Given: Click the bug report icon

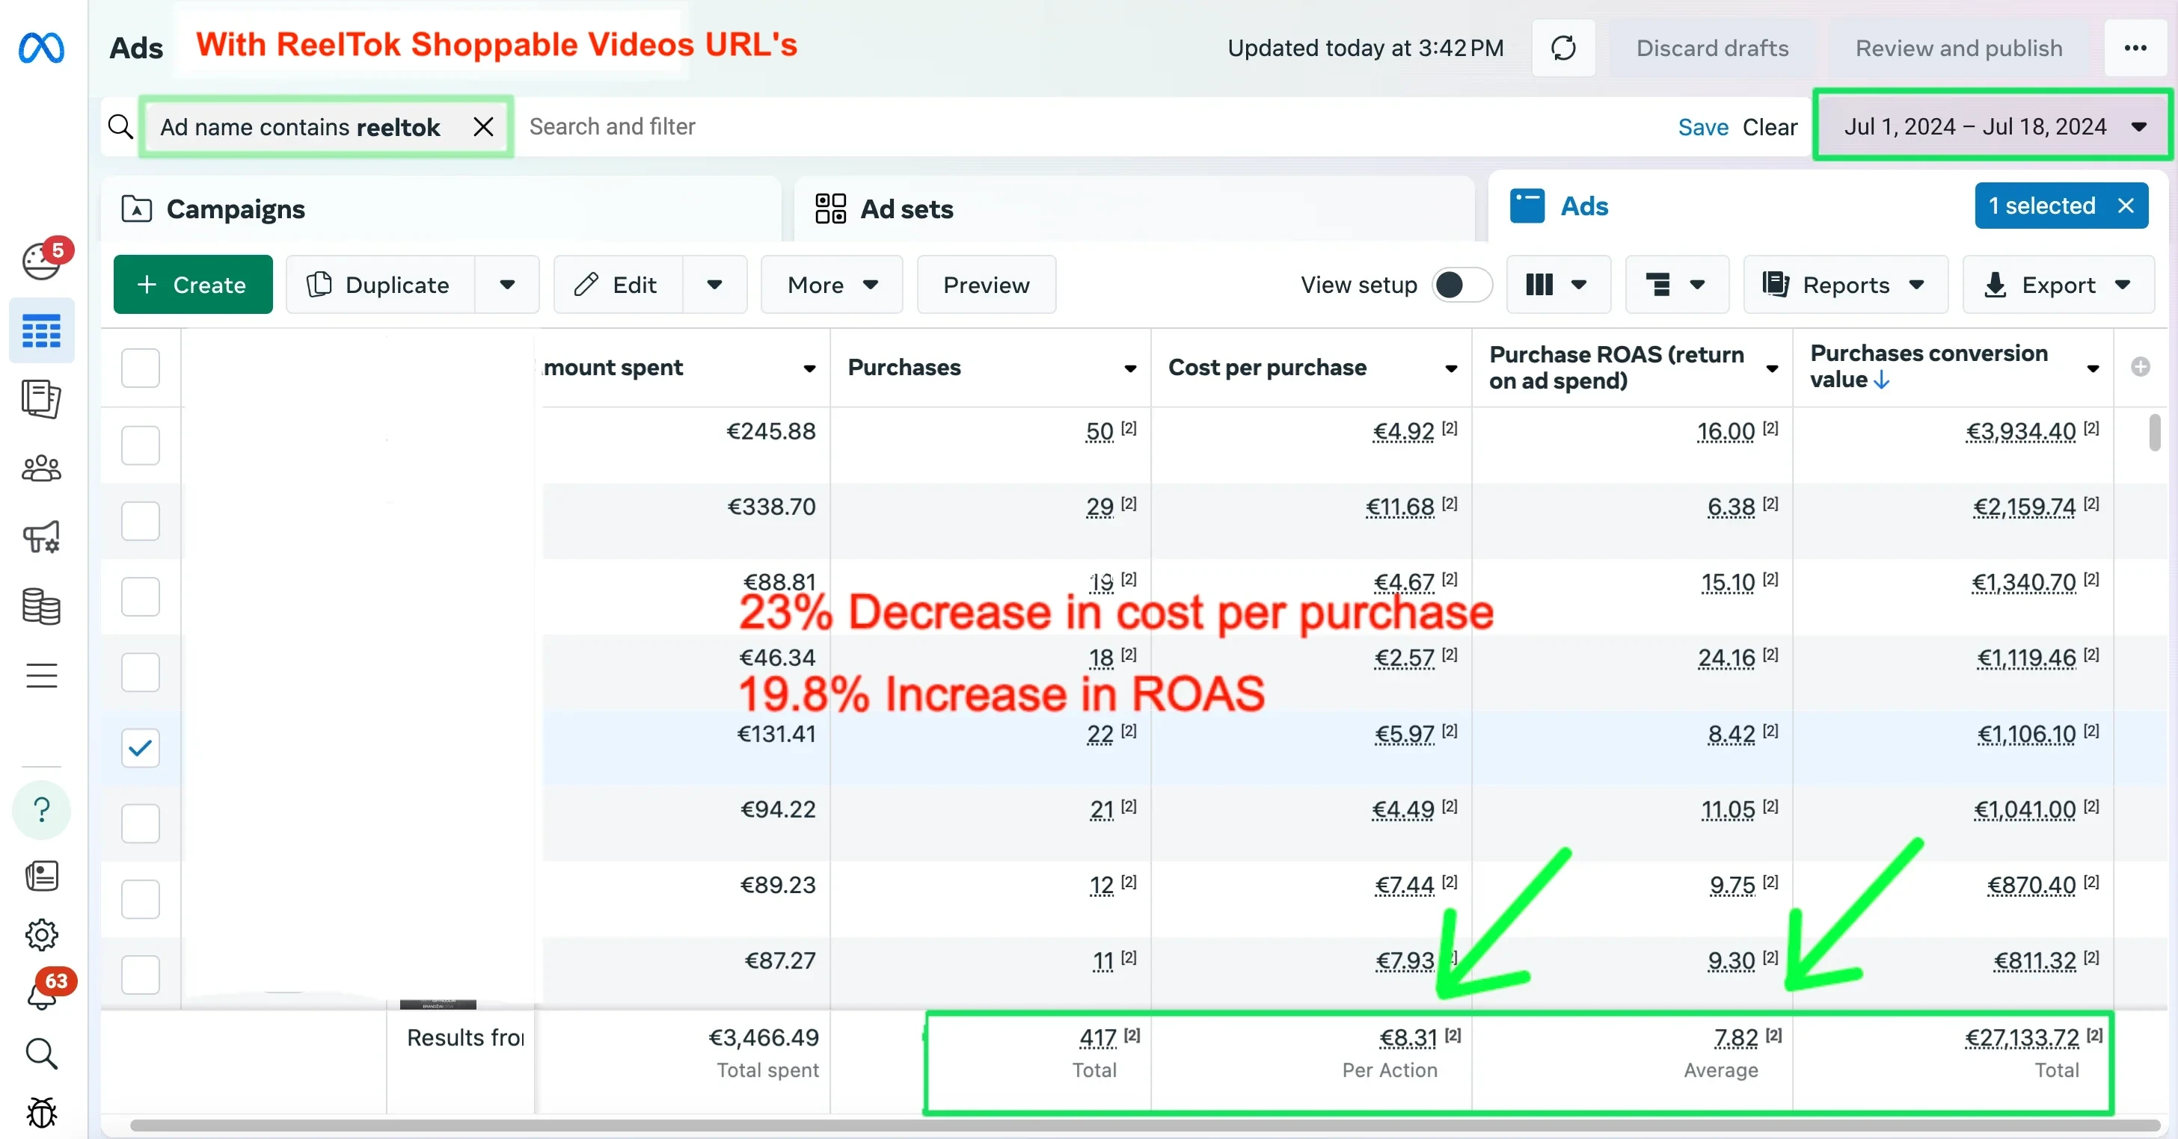Looking at the screenshot, I should point(41,1113).
